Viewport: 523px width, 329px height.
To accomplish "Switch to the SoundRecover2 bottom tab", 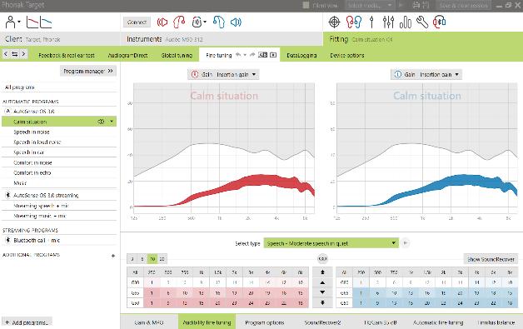I will click(322, 322).
